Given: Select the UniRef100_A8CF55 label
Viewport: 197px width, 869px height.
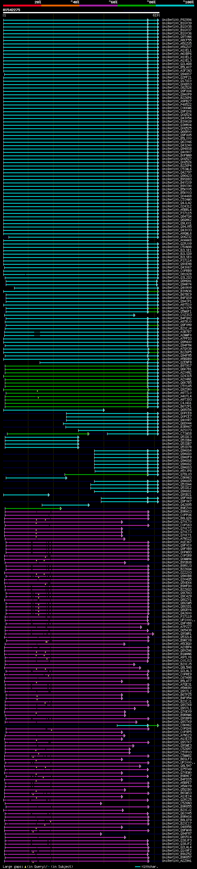Looking at the screenshot, I should point(177,40).
